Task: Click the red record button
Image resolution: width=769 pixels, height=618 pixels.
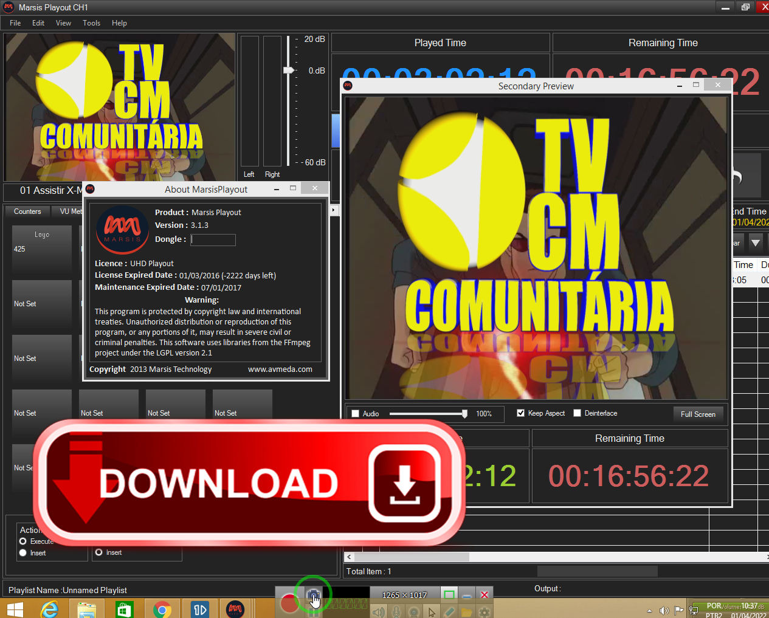Action: (x=289, y=603)
